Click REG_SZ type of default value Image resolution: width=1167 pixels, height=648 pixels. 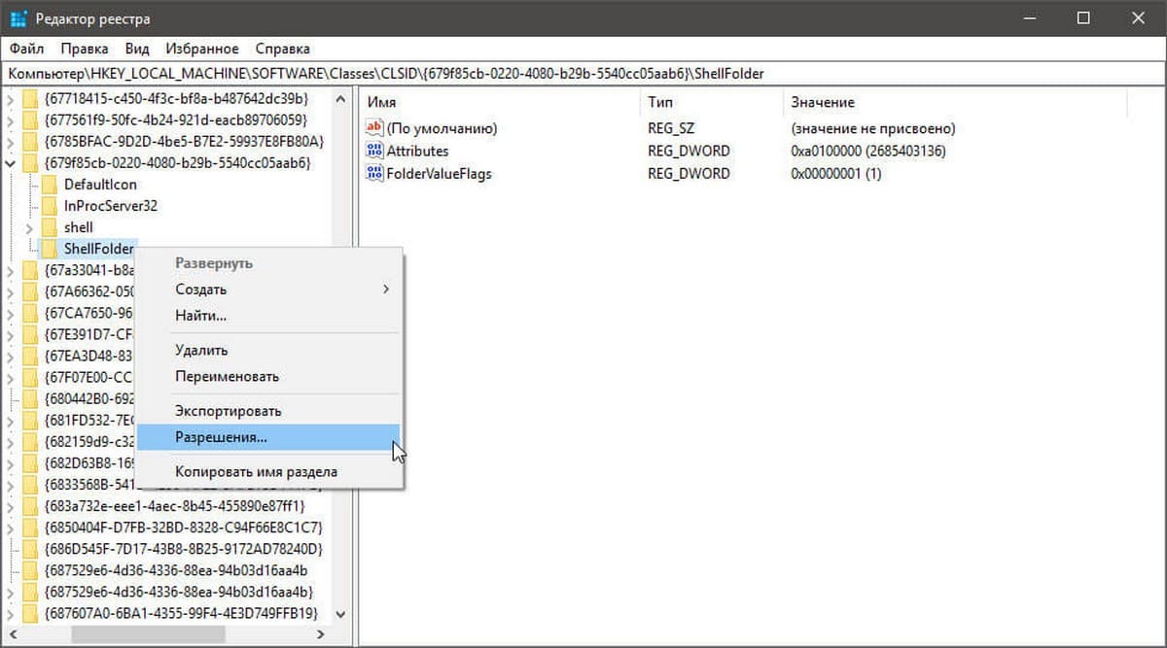click(672, 128)
